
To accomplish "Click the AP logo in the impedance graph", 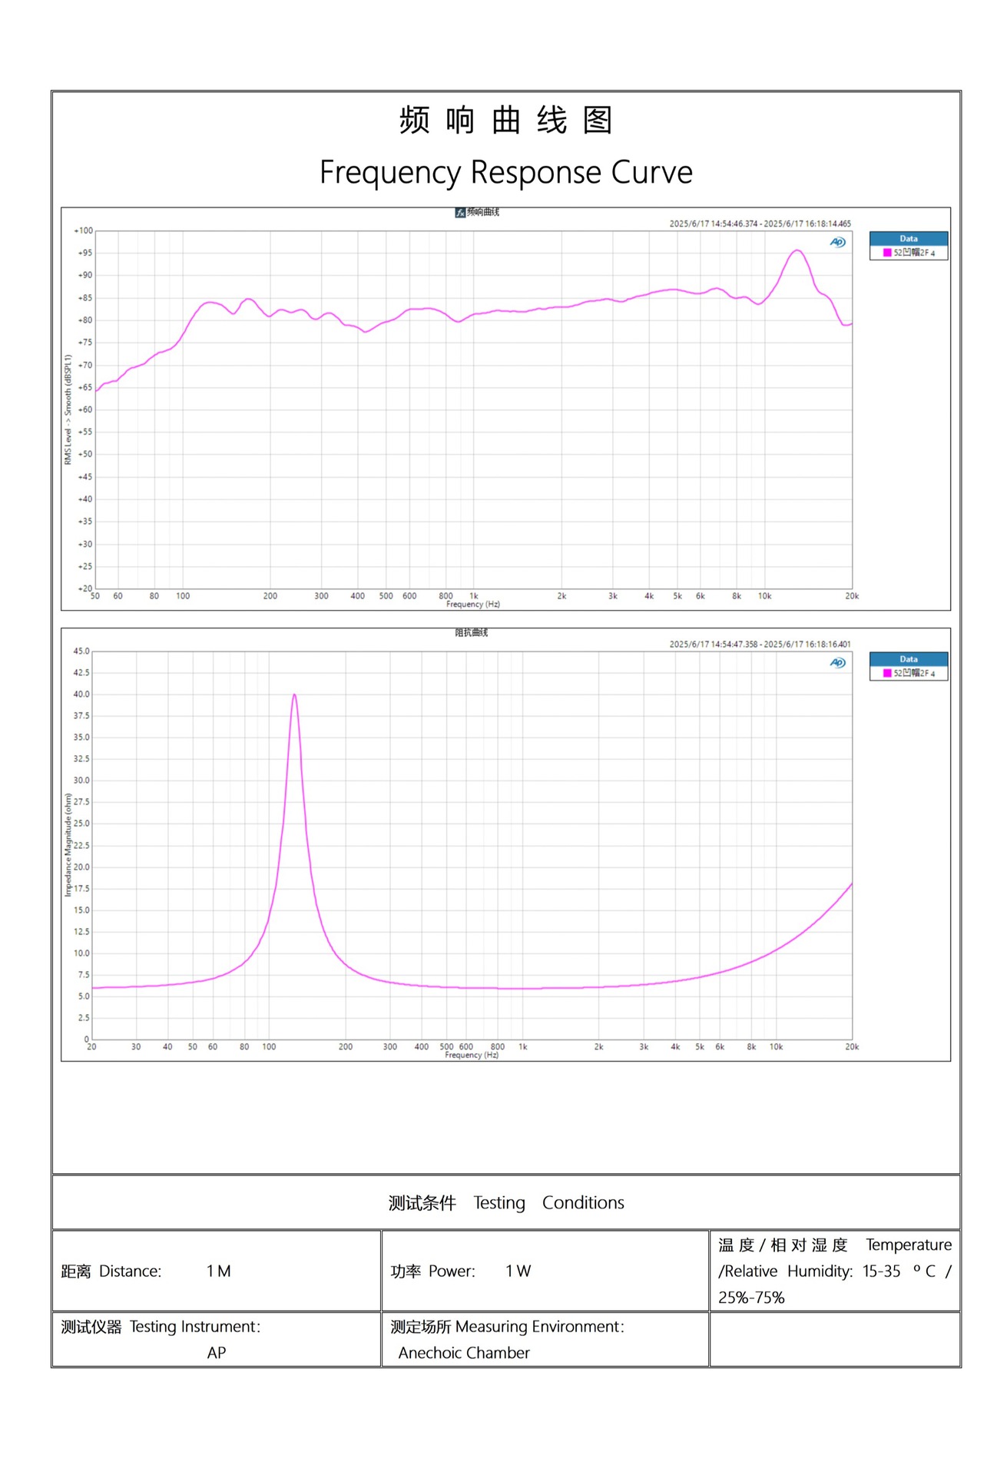I will click(x=837, y=663).
